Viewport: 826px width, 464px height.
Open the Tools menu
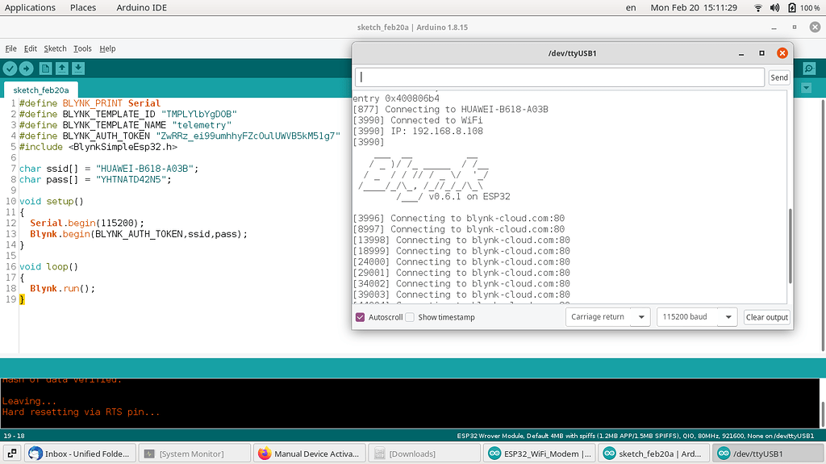pos(82,48)
